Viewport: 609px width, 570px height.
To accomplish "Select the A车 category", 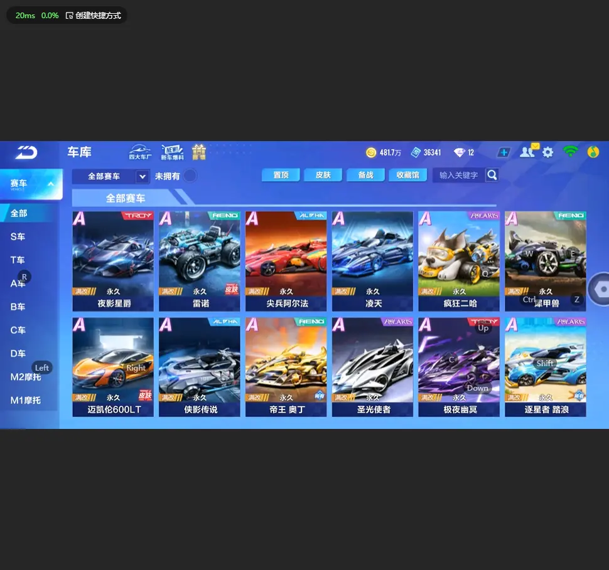I will pos(18,283).
